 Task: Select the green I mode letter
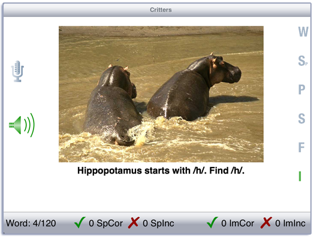point(300,176)
